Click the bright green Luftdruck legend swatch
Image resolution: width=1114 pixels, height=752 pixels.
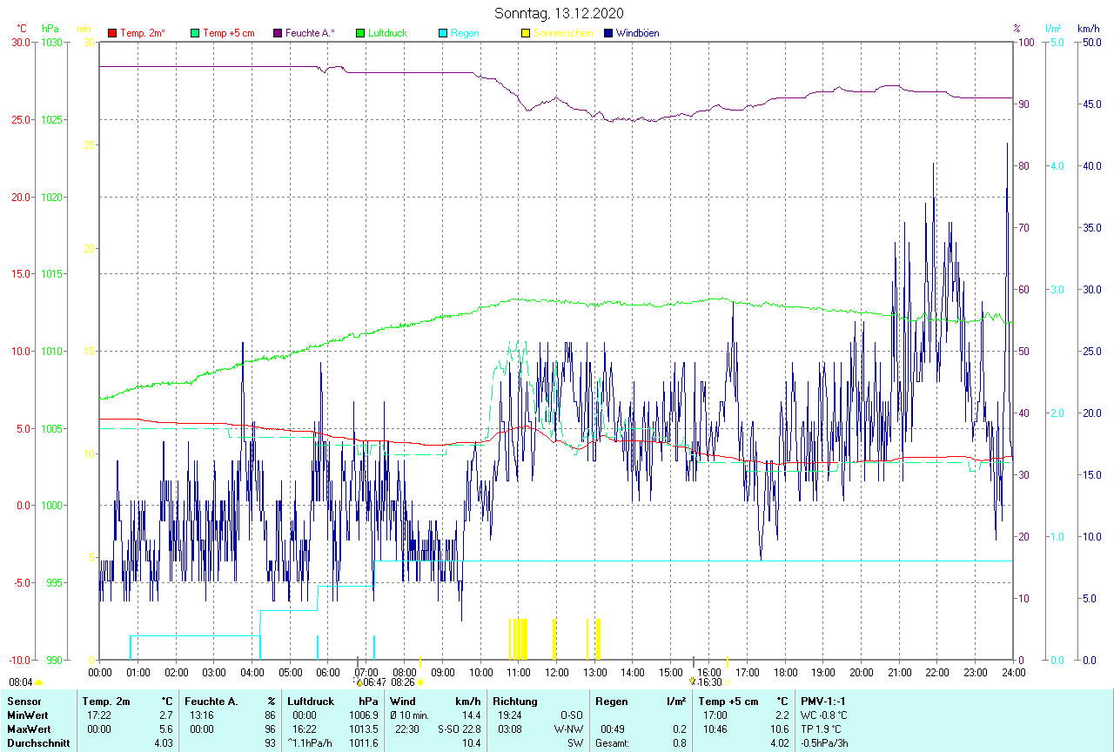pyautogui.click(x=360, y=33)
